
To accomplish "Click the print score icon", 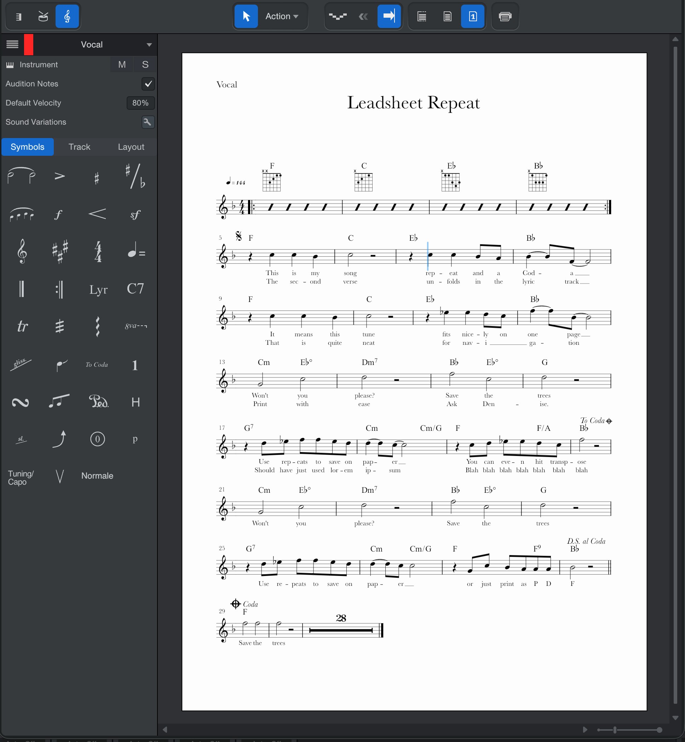I will tap(505, 16).
